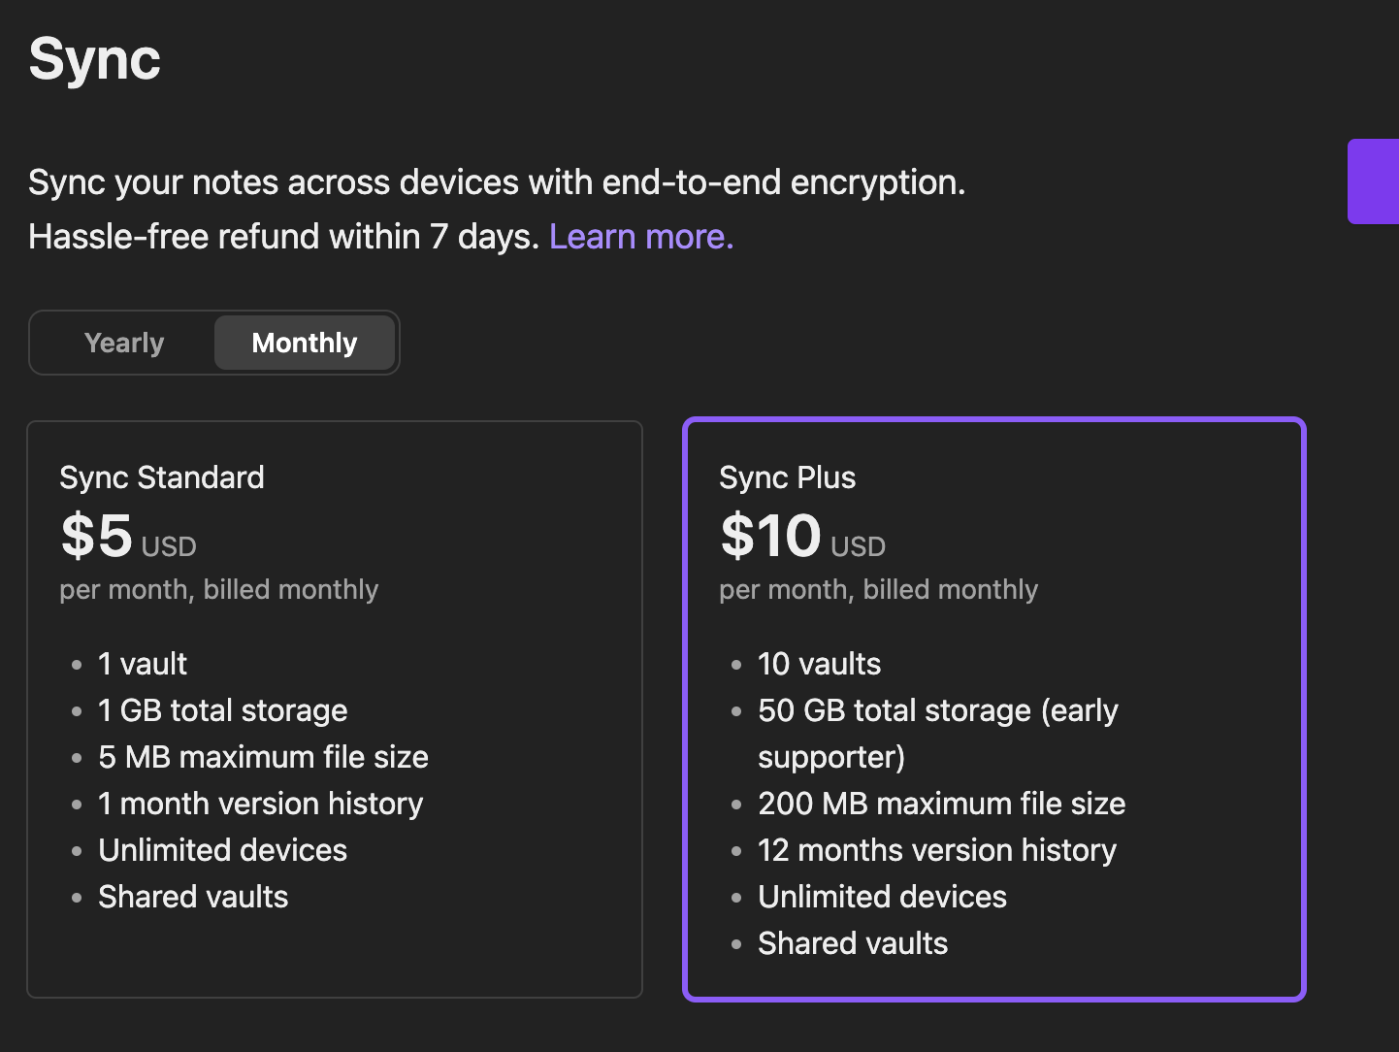Screen dimensions: 1399x1052
Task: Click "12 months version history" item
Action: tap(936, 850)
